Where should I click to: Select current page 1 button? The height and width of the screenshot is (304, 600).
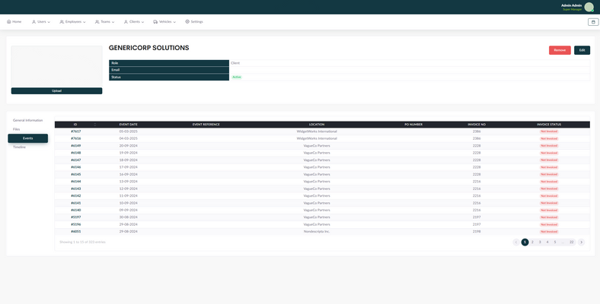click(525, 242)
